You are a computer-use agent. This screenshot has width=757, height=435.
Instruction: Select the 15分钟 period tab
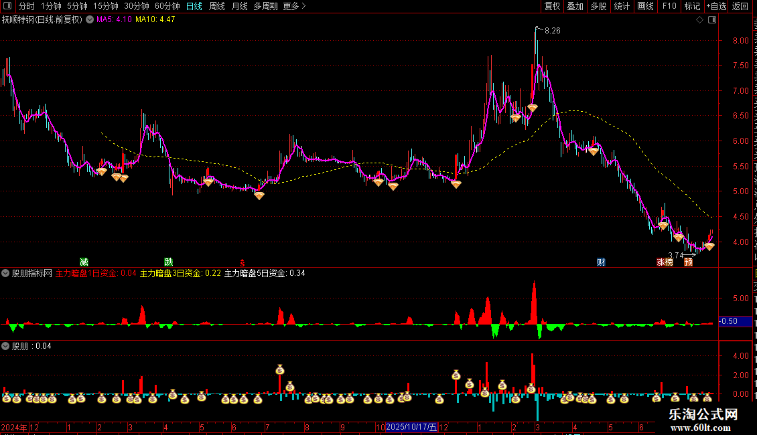pos(106,6)
